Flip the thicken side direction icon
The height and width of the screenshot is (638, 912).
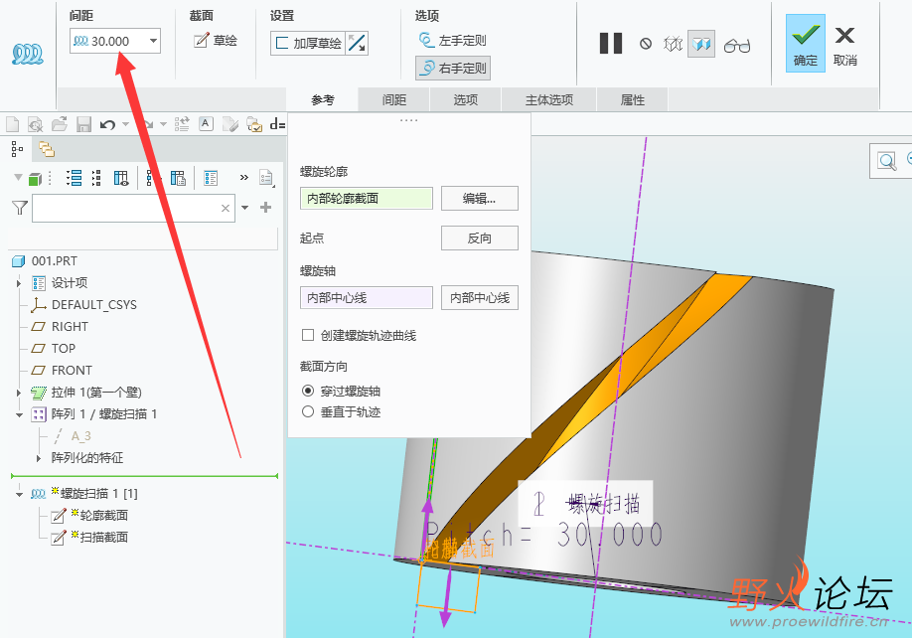(357, 43)
